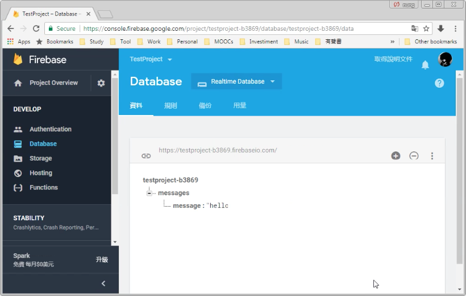Click the browser address bar URL

pos(218,28)
